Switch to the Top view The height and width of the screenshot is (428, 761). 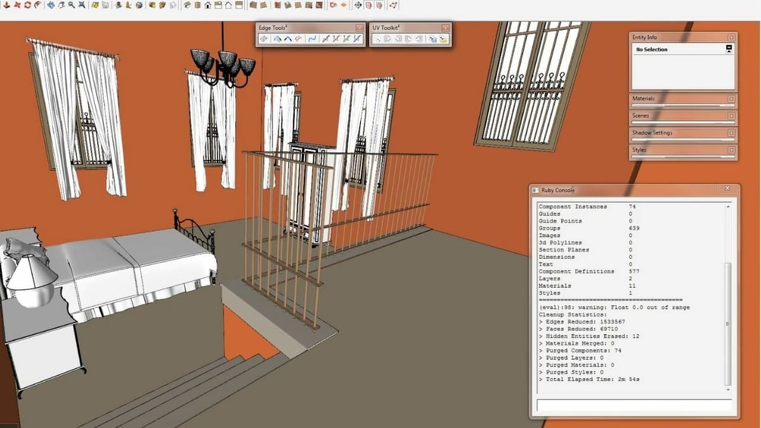pyautogui.click(x=198, y=5)
